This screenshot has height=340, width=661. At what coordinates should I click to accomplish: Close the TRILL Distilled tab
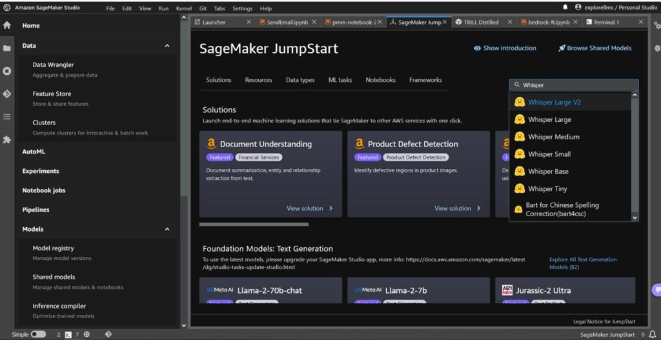pyautogui.click(x=510, y=22)
